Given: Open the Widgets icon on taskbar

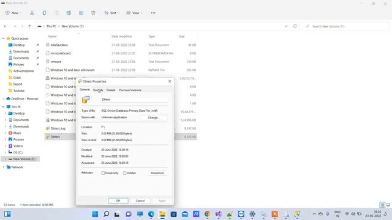Looking at the screenshot, I should point(7,214).
